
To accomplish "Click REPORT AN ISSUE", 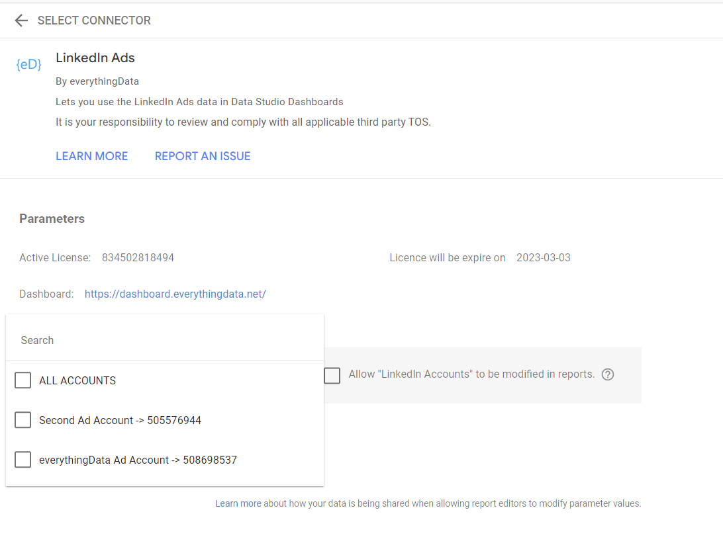I will [203, 156].
